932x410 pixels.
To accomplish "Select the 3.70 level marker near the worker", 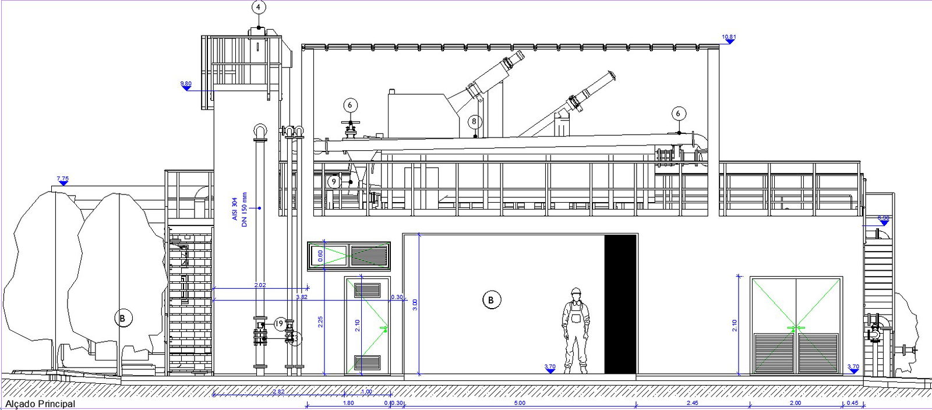I will point(550,368).
